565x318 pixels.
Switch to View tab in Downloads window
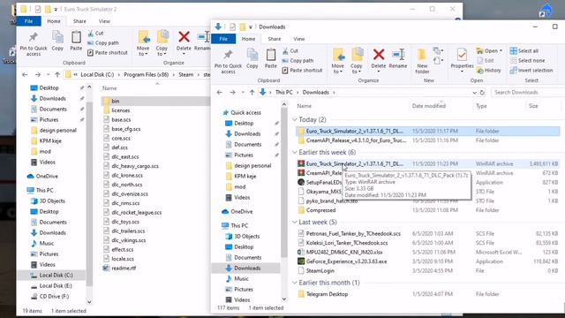tap(298, 39)
